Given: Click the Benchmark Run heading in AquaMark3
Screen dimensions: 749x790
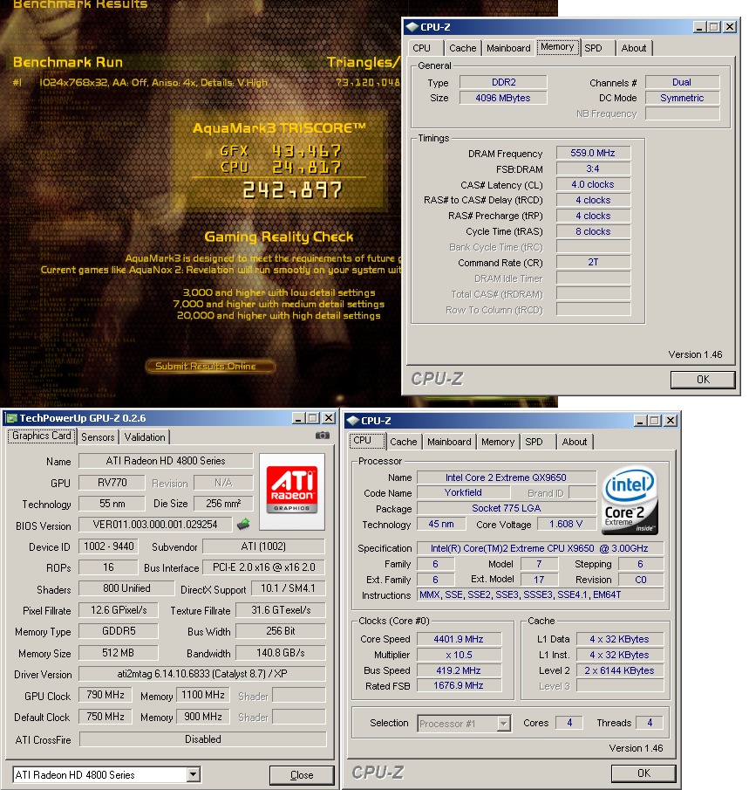Looking at the screenshot, I should (68, 62).
